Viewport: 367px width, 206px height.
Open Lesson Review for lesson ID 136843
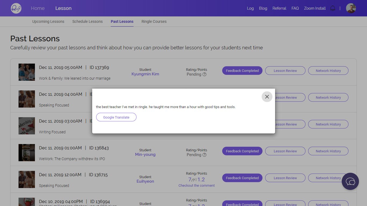[x=285, y=151]
